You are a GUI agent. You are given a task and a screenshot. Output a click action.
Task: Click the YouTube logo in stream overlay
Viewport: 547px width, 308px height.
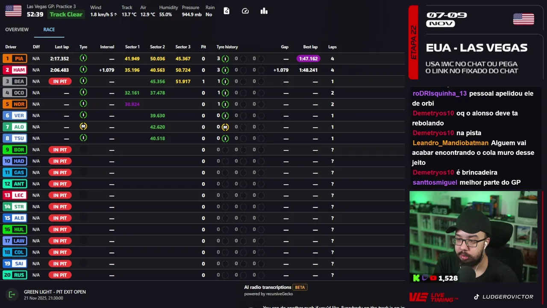pos(434,278)
